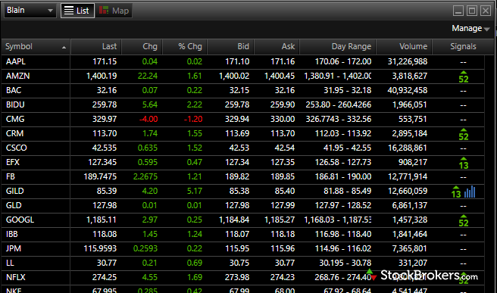Viewport: 497px width, 293px height.
Task: Switch to List view
Action: click(77, 11)
